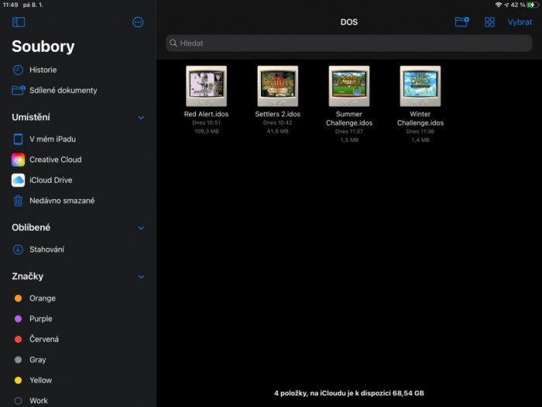Select the Orange tag color dot

tap(18, 298)
